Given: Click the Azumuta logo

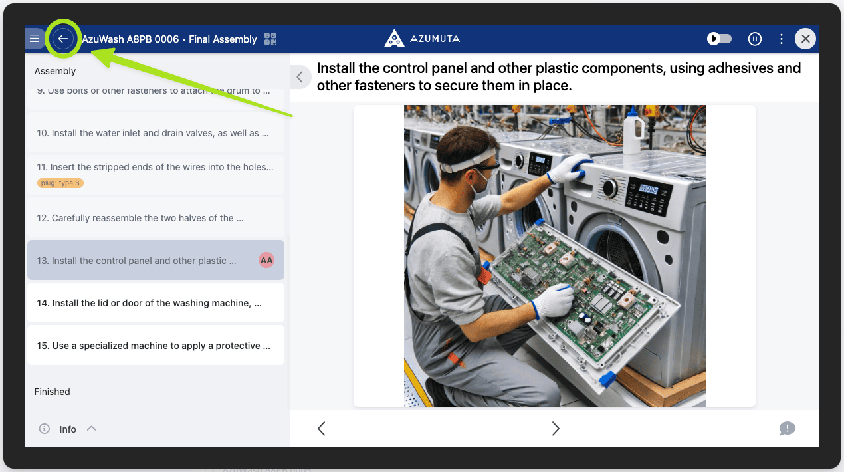Looking at the screenshot, I should click(422, 39).
